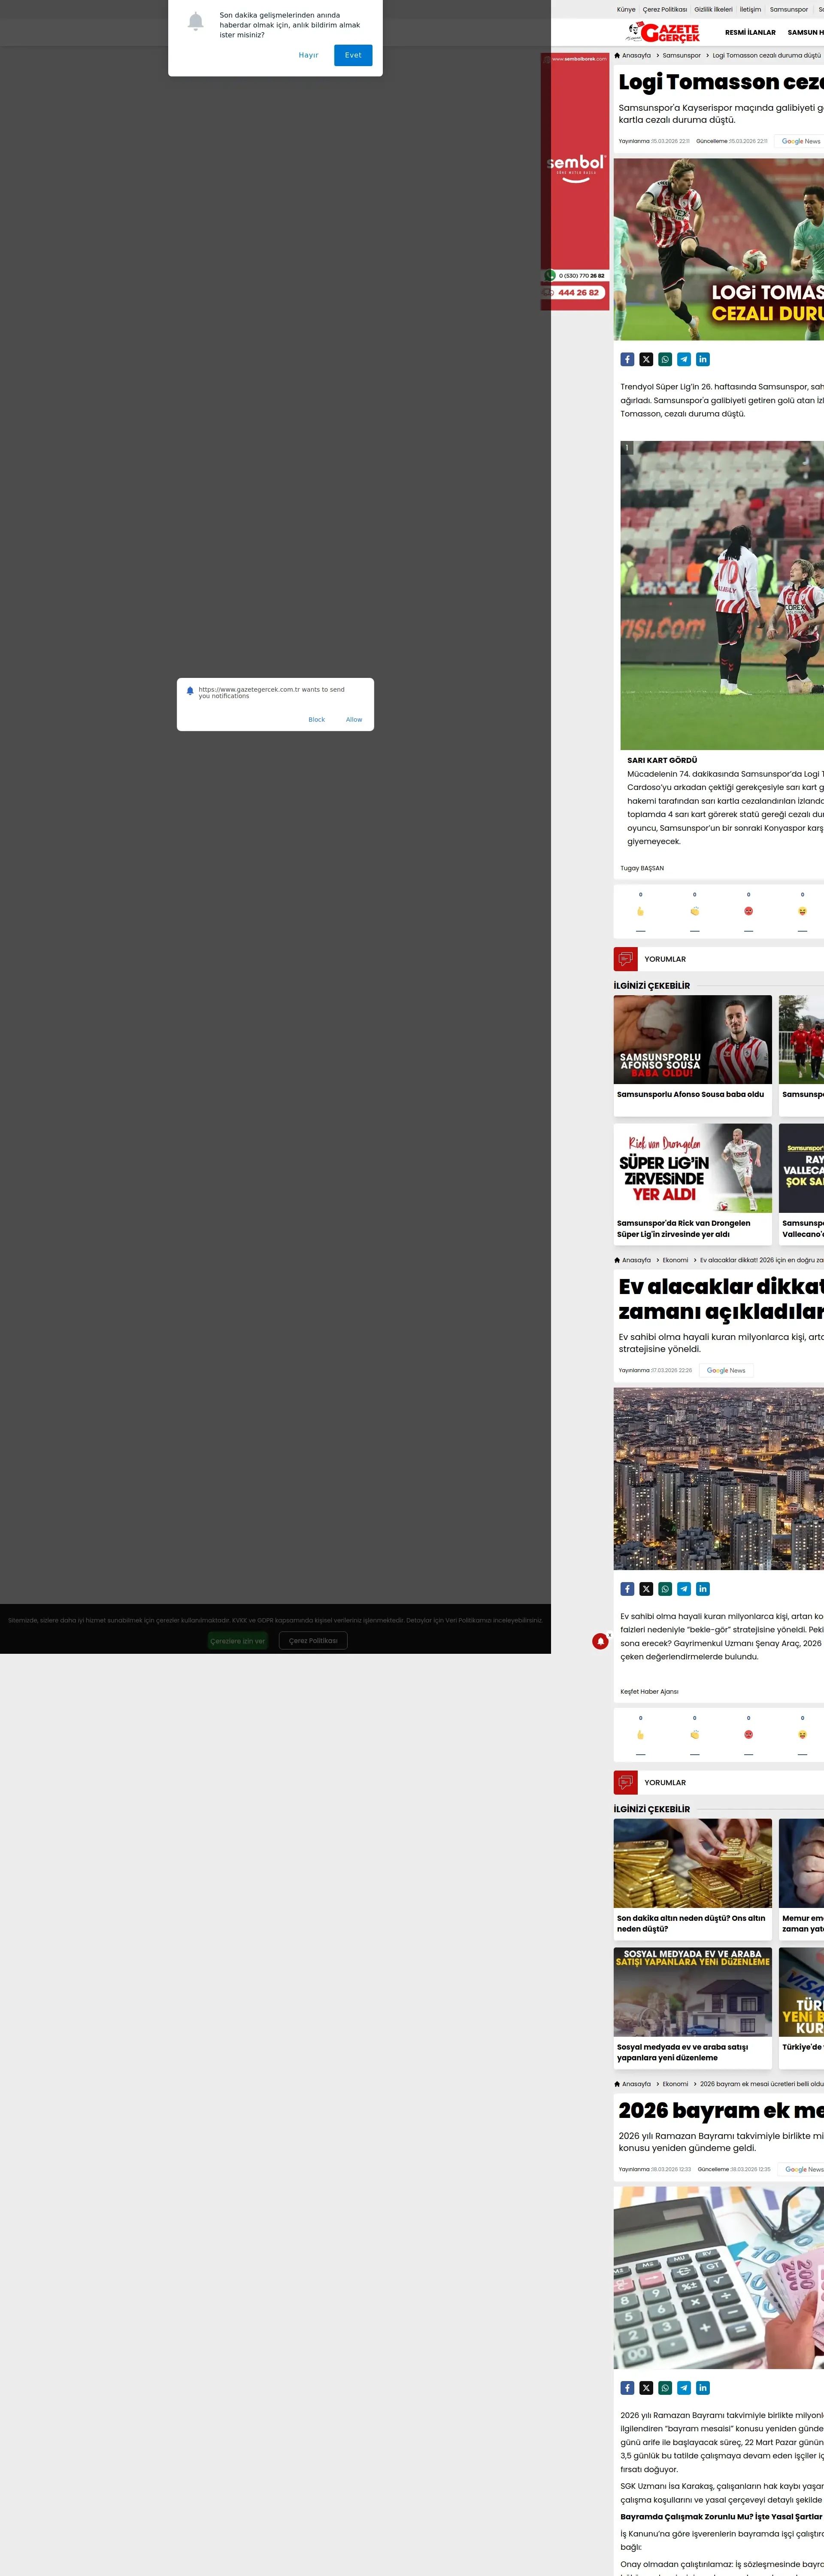
Task: Click the WhatsApp icon in Sembol ad
Action: [550, 275]
